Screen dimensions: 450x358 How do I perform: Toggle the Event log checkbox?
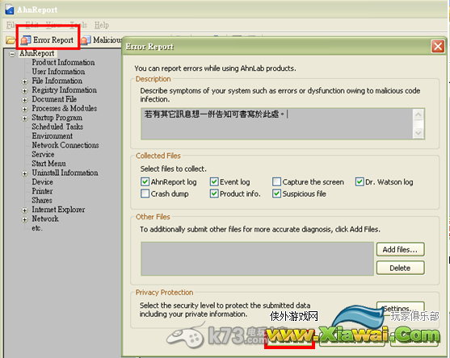tap(214, 181)
